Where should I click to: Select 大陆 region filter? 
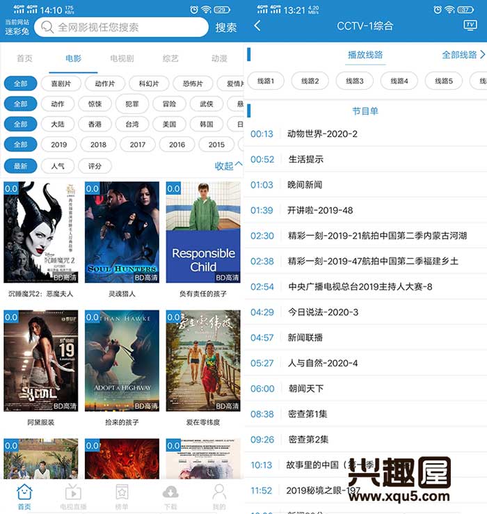pos(58,125)
